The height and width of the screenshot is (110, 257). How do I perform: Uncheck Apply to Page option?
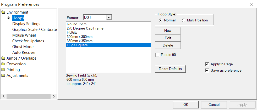point(207,64)
